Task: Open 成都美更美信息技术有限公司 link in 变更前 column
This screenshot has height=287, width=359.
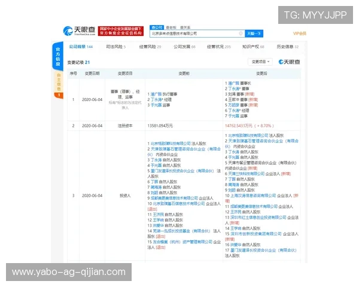Action: 174,198
